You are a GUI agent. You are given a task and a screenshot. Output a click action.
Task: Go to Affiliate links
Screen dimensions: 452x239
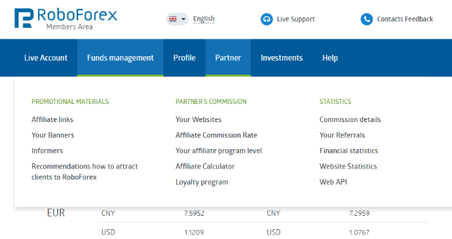tap(52, 119)
